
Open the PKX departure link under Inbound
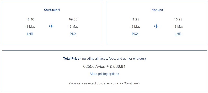[x=135, y=34]
